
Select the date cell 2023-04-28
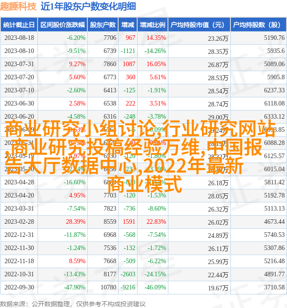click(x=19, y=182)
